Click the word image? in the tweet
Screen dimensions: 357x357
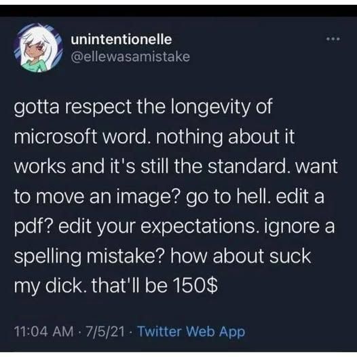[149, 197]
